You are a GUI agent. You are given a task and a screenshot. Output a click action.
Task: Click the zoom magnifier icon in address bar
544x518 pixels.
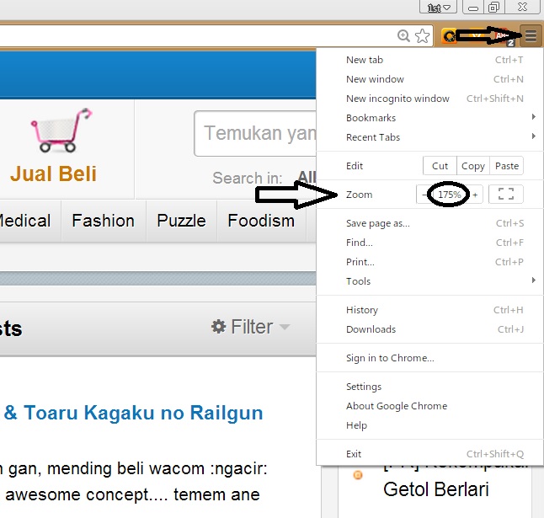click(x=403, y=35)
